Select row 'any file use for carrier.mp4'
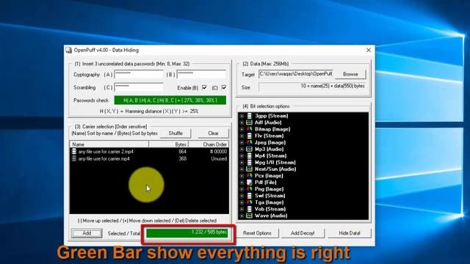470x264 pixels. click(149, 158)
